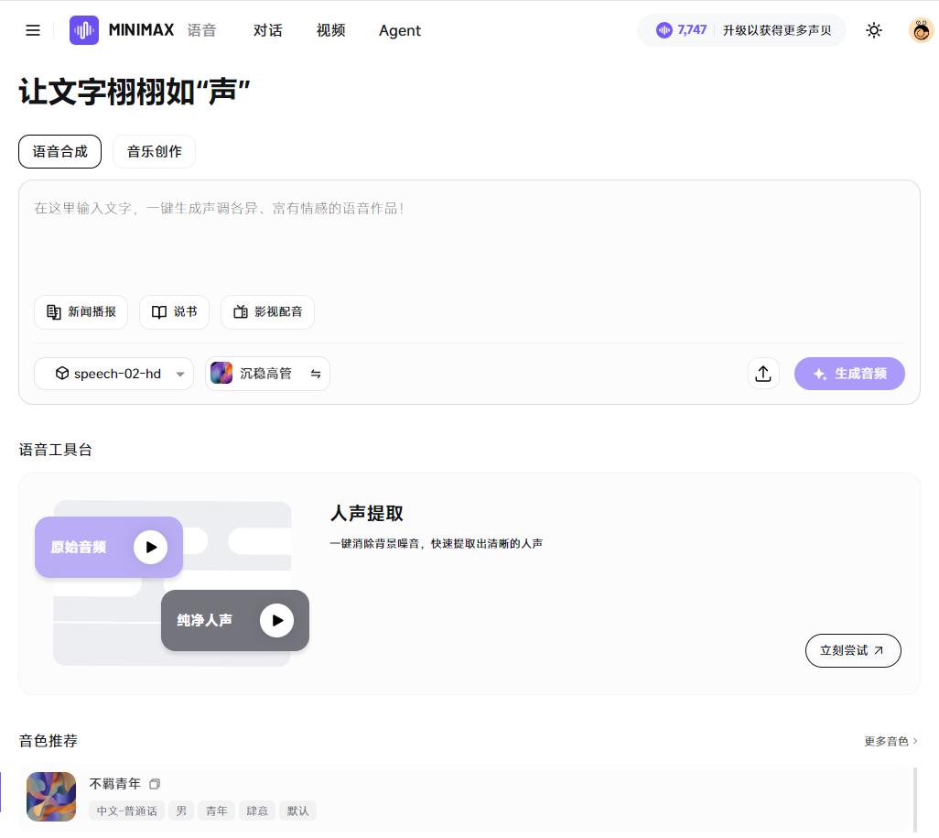939x838 pixels.
Task: Copy the 不羁青年 voice ID icon
Action: (155, 784)
